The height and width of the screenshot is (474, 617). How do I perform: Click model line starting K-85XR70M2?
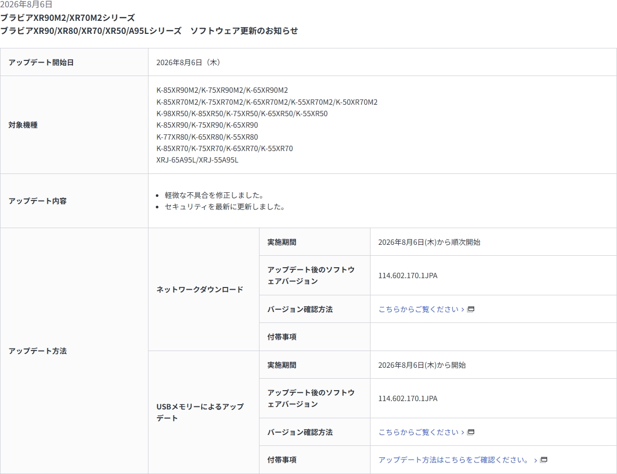(267, 102)
